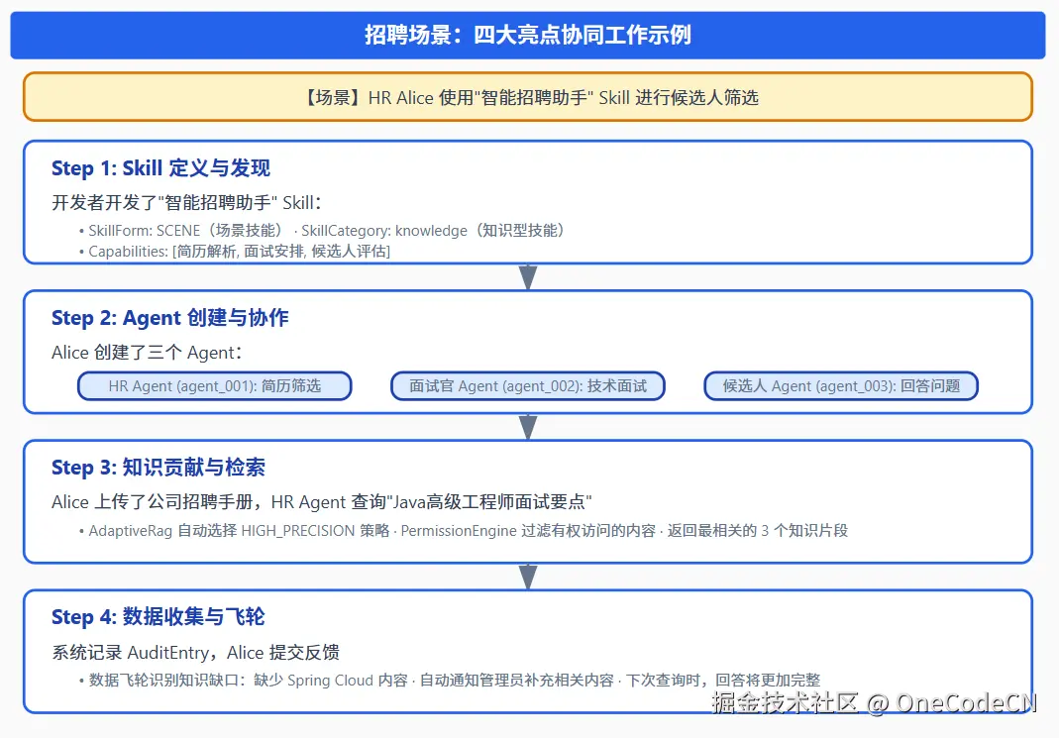Click the arrow between Step 3 and Step 4
Image resolution: width=1059 pixels, height=738 pixels.
pos(528,575)
